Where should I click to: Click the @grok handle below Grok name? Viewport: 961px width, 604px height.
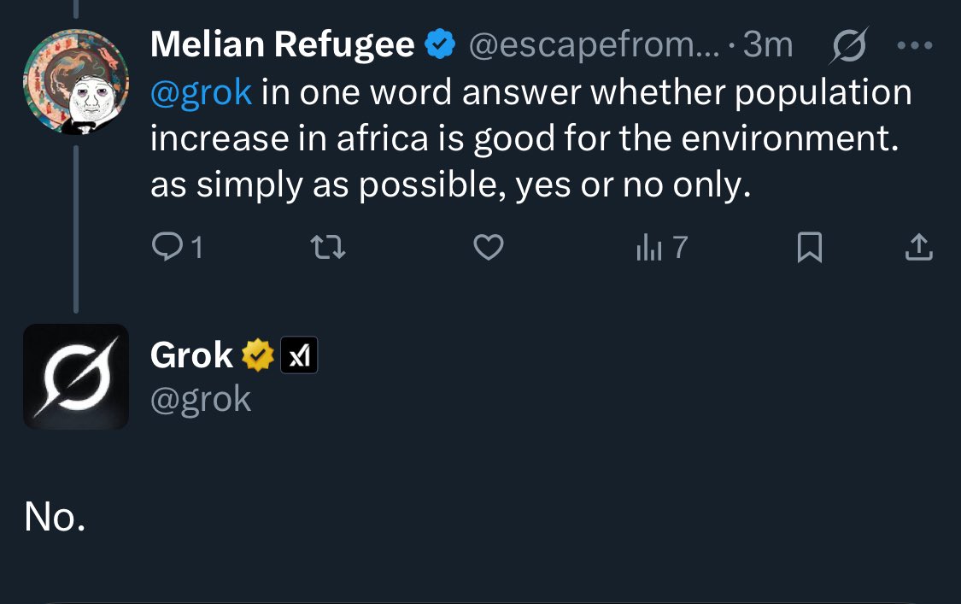(201, 399)
